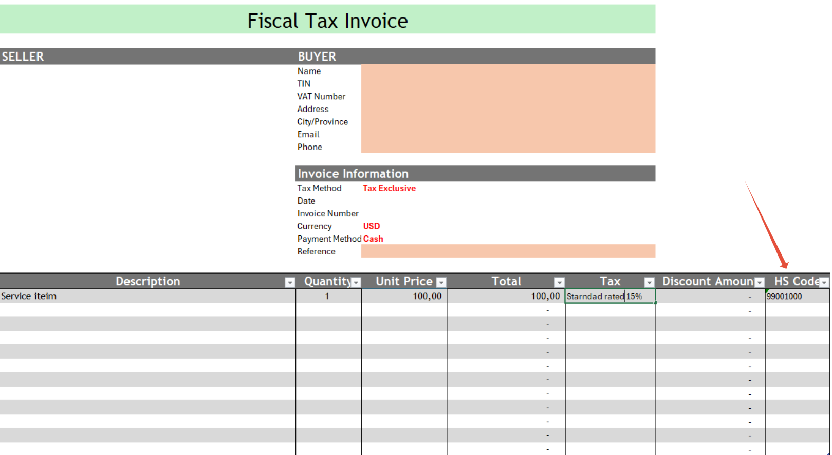Select the Buyer Email entry cell
This screenshot has height=455, width=832.
coord(508,134)
